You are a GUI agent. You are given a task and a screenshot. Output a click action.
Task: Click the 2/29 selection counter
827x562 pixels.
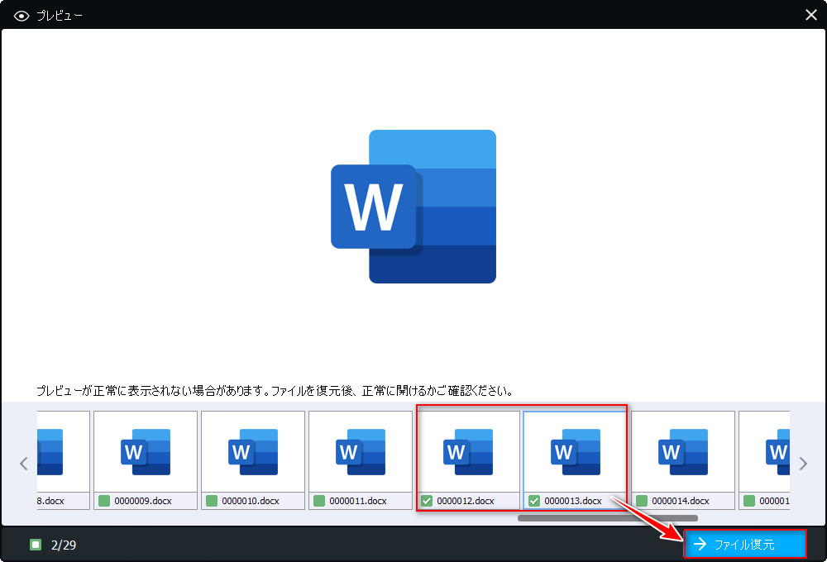(64, 545)
